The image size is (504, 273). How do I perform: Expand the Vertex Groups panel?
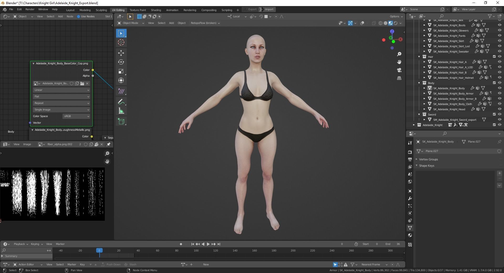point(428,159)
